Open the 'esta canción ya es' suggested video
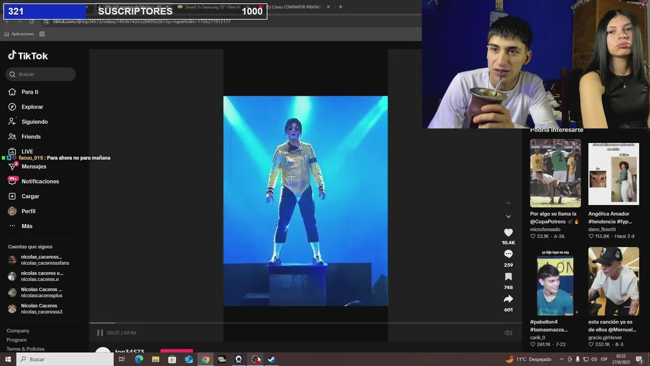The width and height of the screenshot is (650, 366). click(613, 281)
